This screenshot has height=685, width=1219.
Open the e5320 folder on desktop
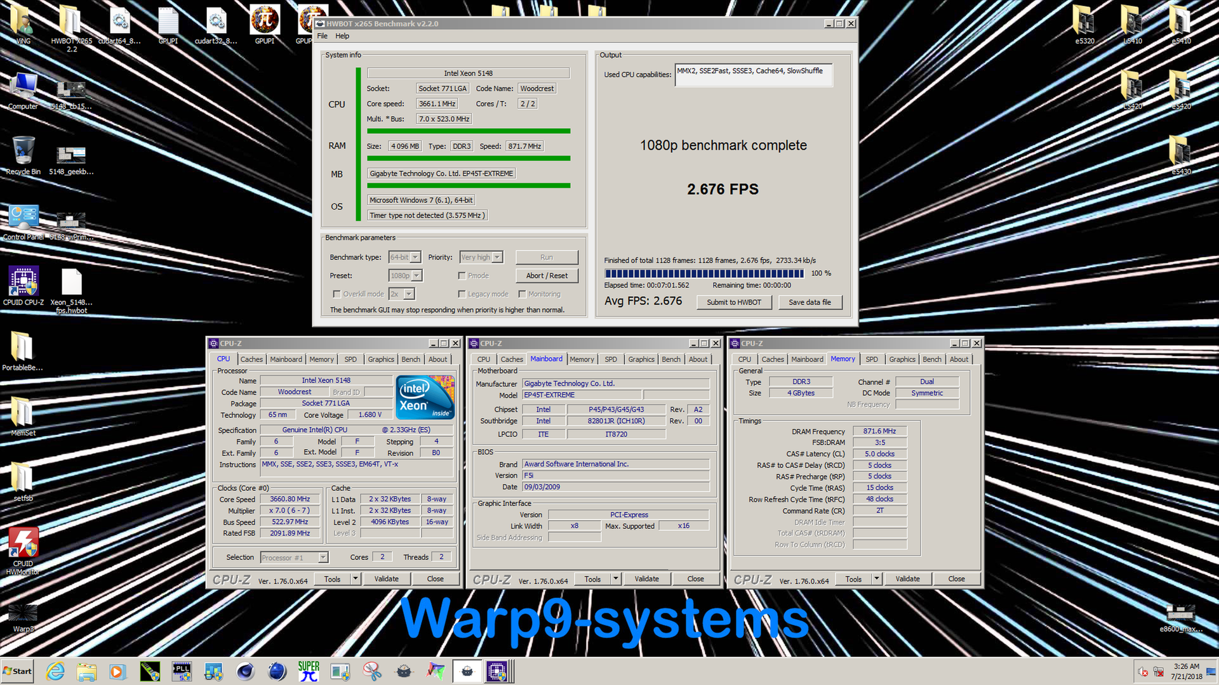[x=1084, y=24]
